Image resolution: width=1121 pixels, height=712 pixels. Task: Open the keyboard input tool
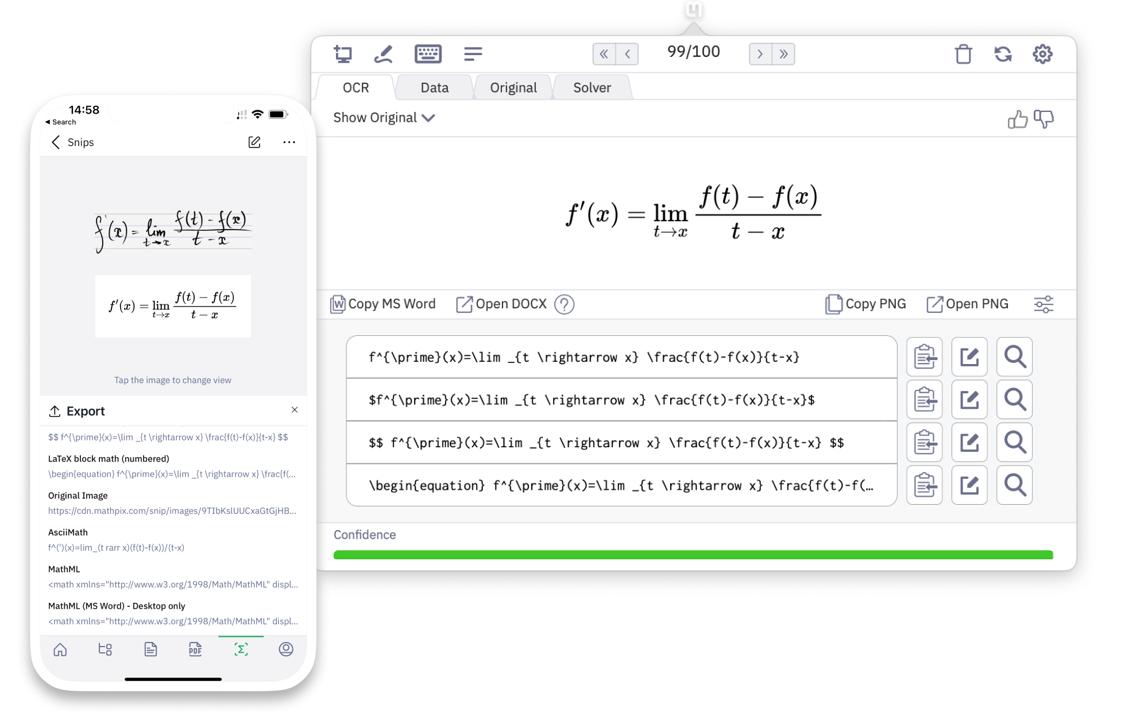[x=428, y=54]
